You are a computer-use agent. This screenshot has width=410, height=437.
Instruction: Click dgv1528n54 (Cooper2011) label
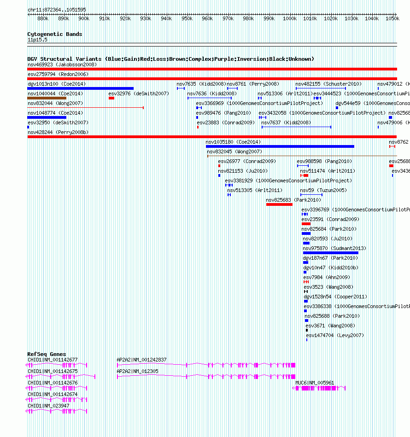335,297
